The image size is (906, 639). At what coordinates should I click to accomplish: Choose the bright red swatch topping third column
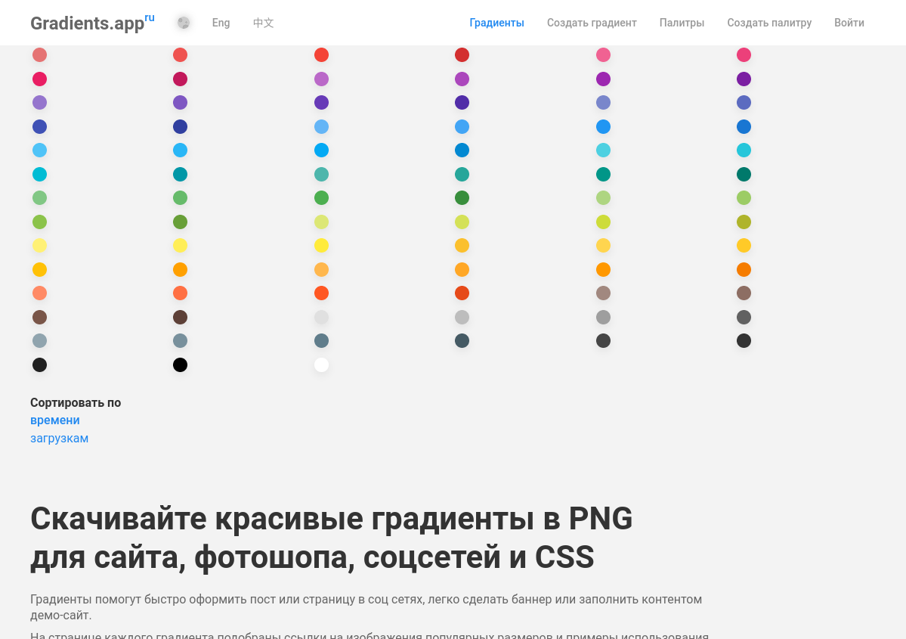321,55
